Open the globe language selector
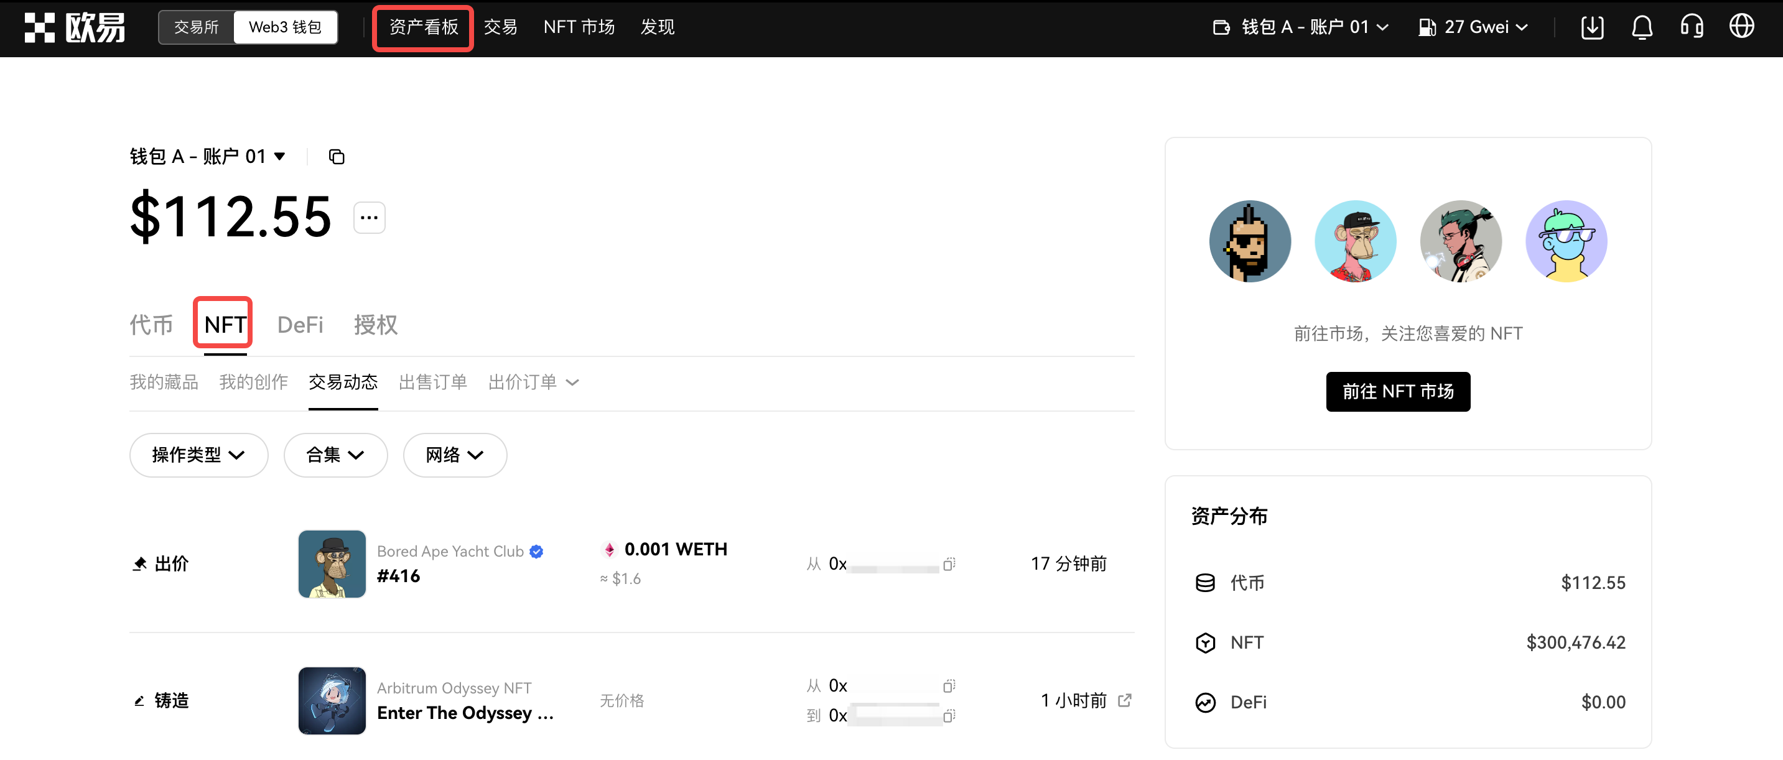 1741,27
